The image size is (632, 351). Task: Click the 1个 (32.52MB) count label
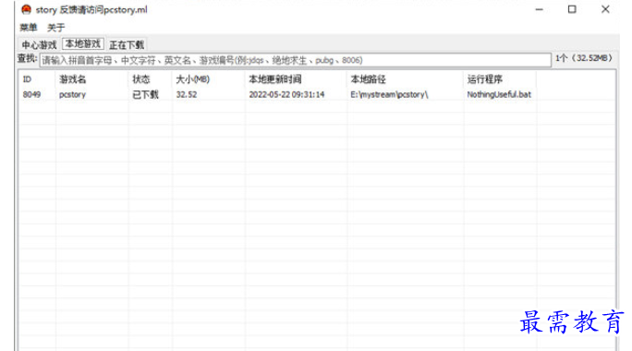coord(584,58)
